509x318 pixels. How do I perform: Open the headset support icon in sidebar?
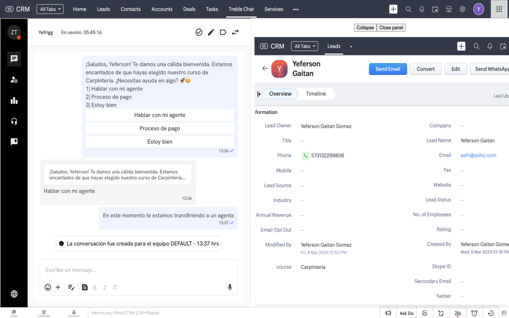[14, 121]
